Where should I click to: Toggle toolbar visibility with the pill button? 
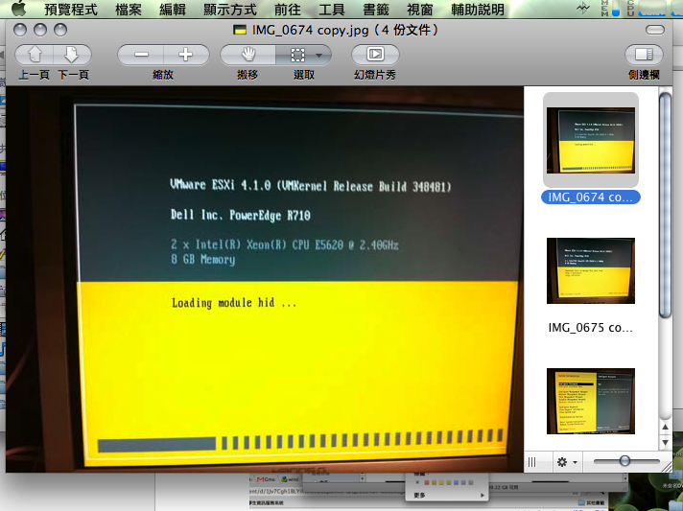(654, 30)
